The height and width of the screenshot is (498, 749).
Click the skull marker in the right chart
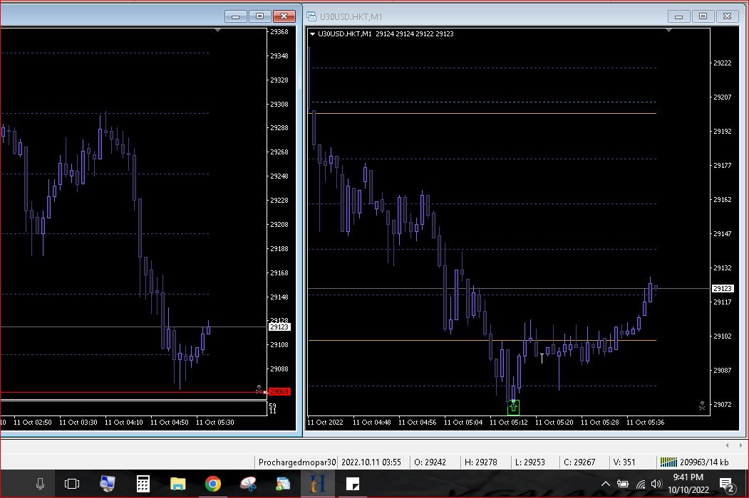click(x=701, y=406)
